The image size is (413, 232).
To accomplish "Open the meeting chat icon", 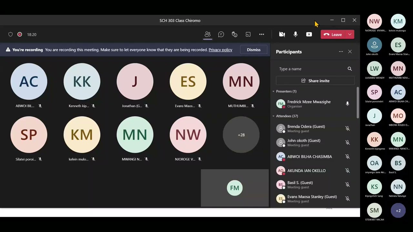I will point(221,34).
